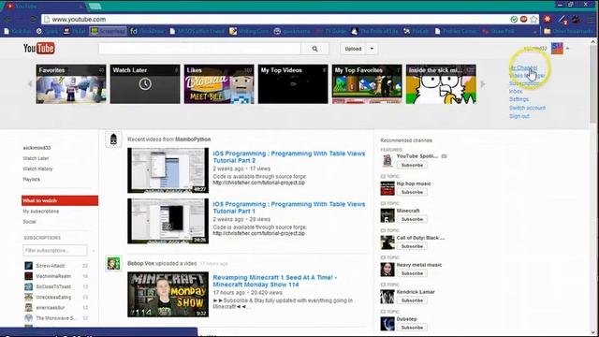This screenshot has width=599, height=337.
Task: Click the user avatar at top right
Action: click(557, 49)
